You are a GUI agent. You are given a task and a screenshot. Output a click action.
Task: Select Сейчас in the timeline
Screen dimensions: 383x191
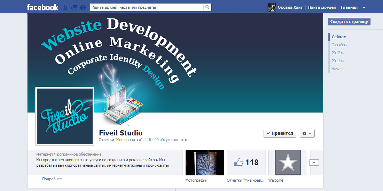pos(338,37)
